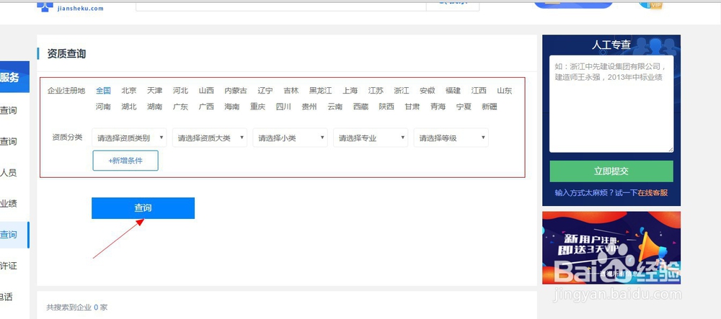Screen dimensions: 721x319
Task: Expand 请选择小类 dropdown
Action: 290,138
